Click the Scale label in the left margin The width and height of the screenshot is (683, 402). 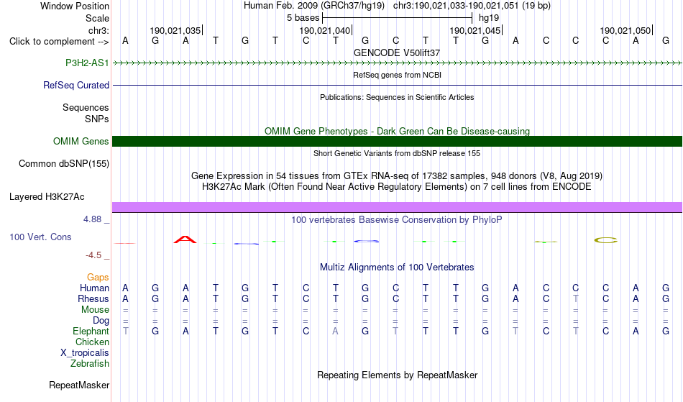point(98,18)
